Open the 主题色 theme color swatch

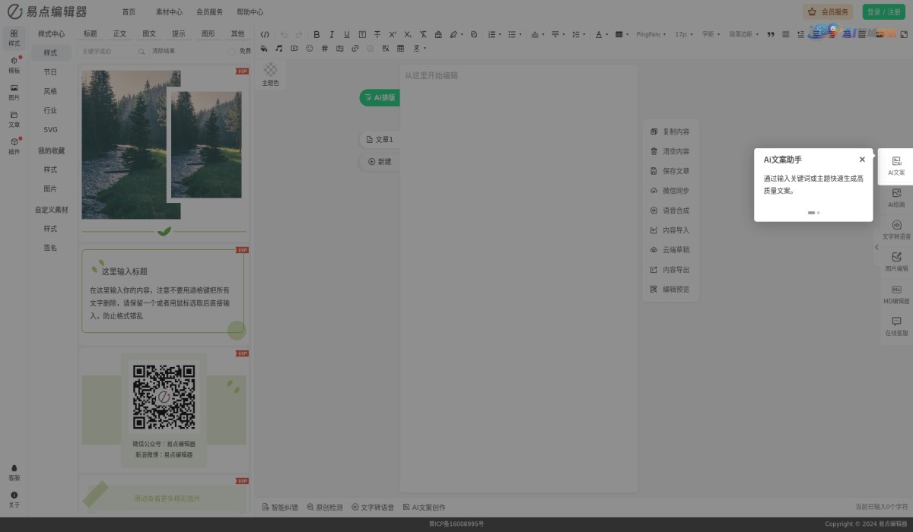coord(271,71)
